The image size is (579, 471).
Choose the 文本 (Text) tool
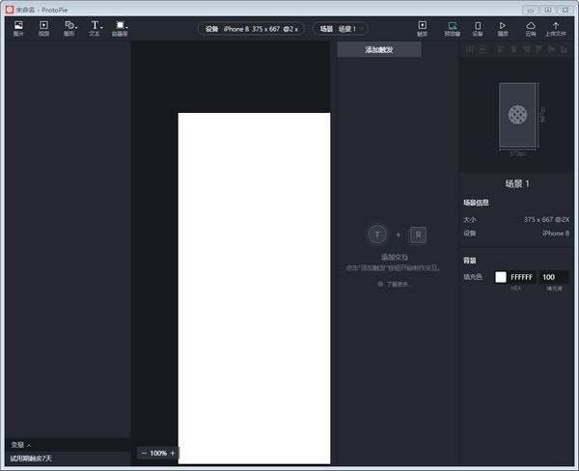click(95, 27)
